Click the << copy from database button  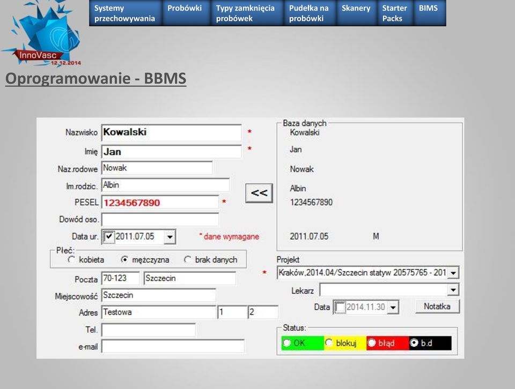(x=259, y=193)
